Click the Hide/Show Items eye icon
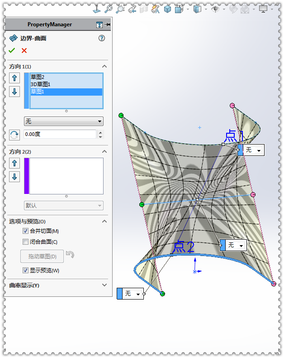Screen dimensions: 284x358 (216, 9)
